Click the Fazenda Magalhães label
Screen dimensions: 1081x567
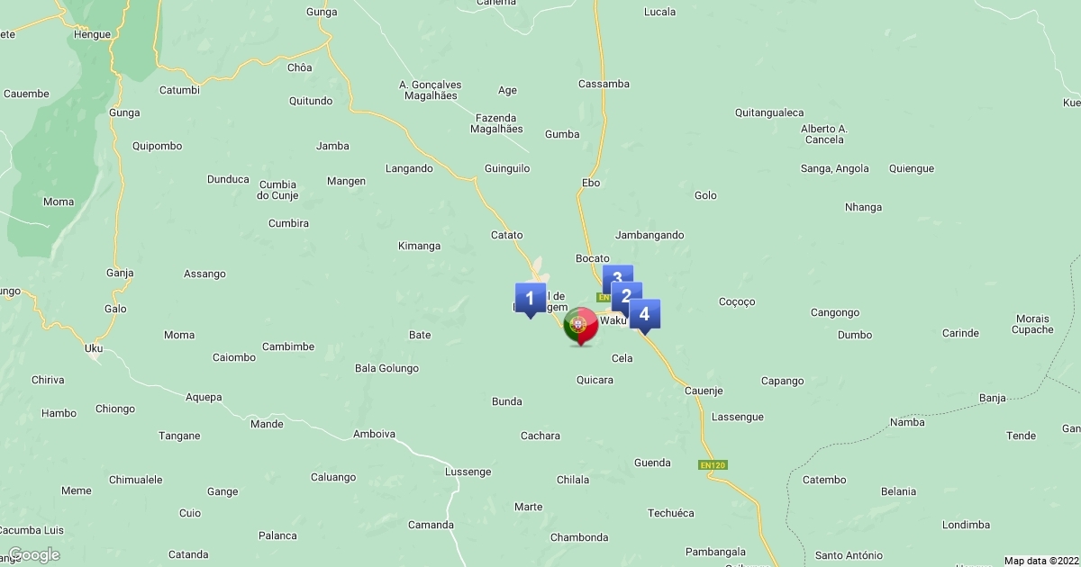coord(496,123)
